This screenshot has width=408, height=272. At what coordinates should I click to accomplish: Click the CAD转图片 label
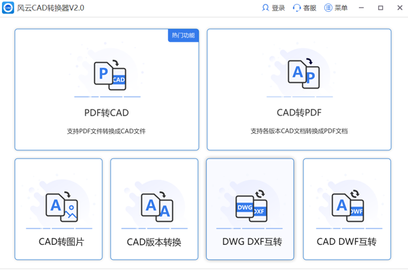59,241
